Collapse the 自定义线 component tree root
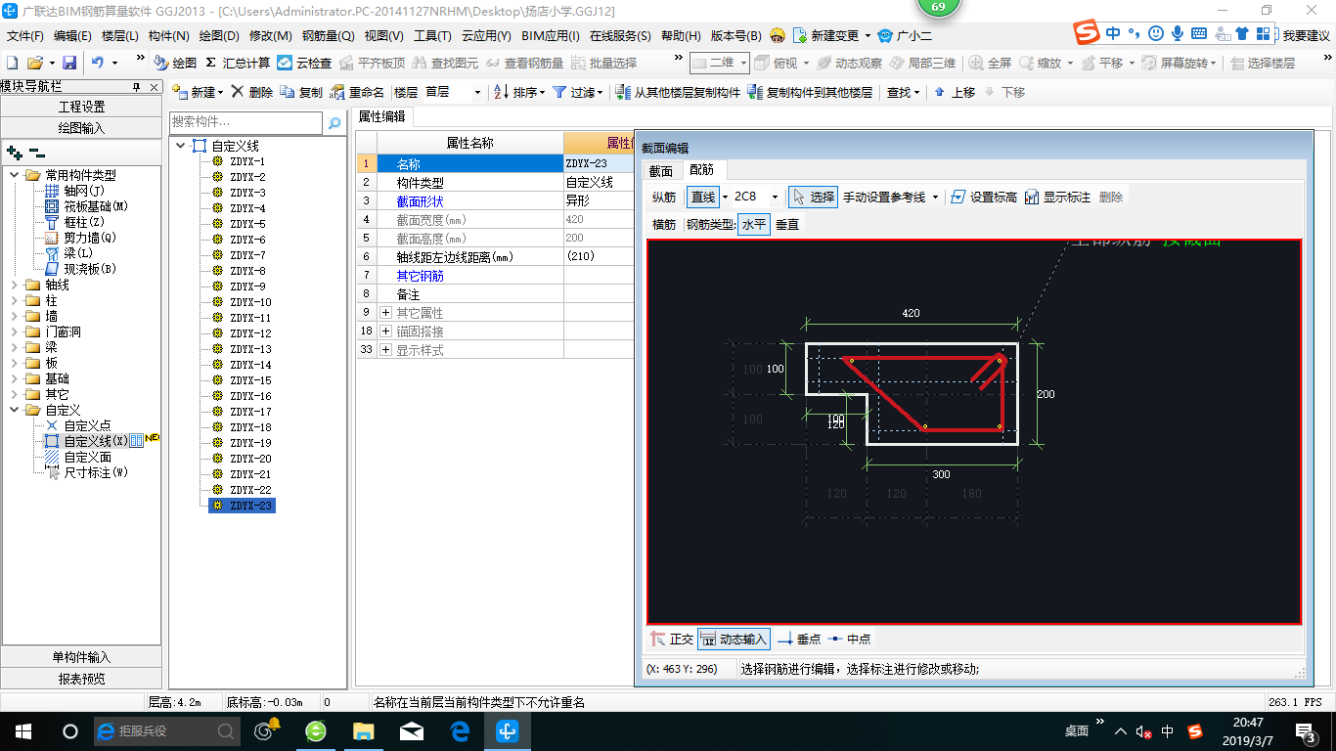Viewport: 1336px width, 751px height. click(182, 146)
